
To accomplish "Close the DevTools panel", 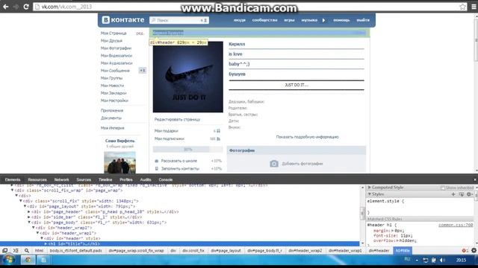I will [475, 180].
